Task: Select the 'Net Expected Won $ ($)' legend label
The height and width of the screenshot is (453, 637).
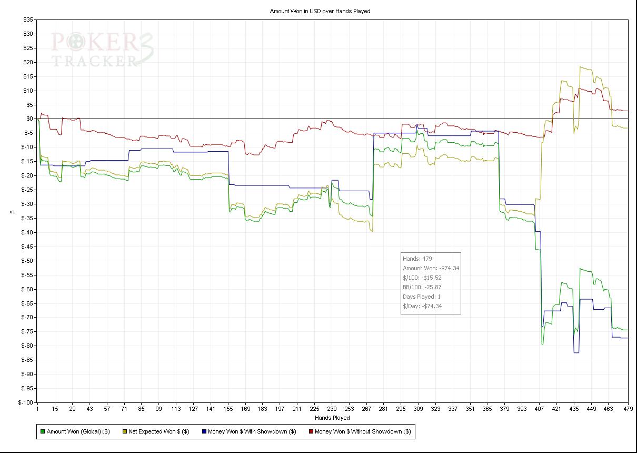Action: tap(158, 431)
